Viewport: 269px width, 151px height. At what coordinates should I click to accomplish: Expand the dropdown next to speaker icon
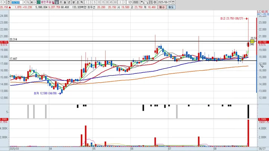click(x=35, y=2)
